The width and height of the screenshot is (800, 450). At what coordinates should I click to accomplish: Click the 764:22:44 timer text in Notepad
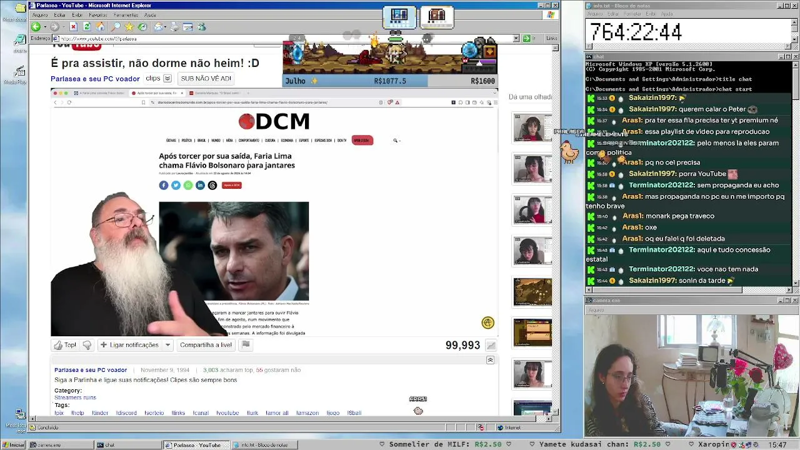coord(636,32)
